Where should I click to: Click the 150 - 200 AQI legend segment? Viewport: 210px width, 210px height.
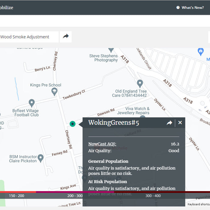click(x=16, y=196)
